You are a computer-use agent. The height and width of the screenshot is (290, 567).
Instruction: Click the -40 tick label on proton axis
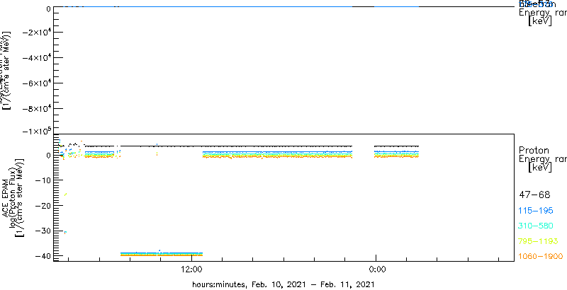point(42,256)
